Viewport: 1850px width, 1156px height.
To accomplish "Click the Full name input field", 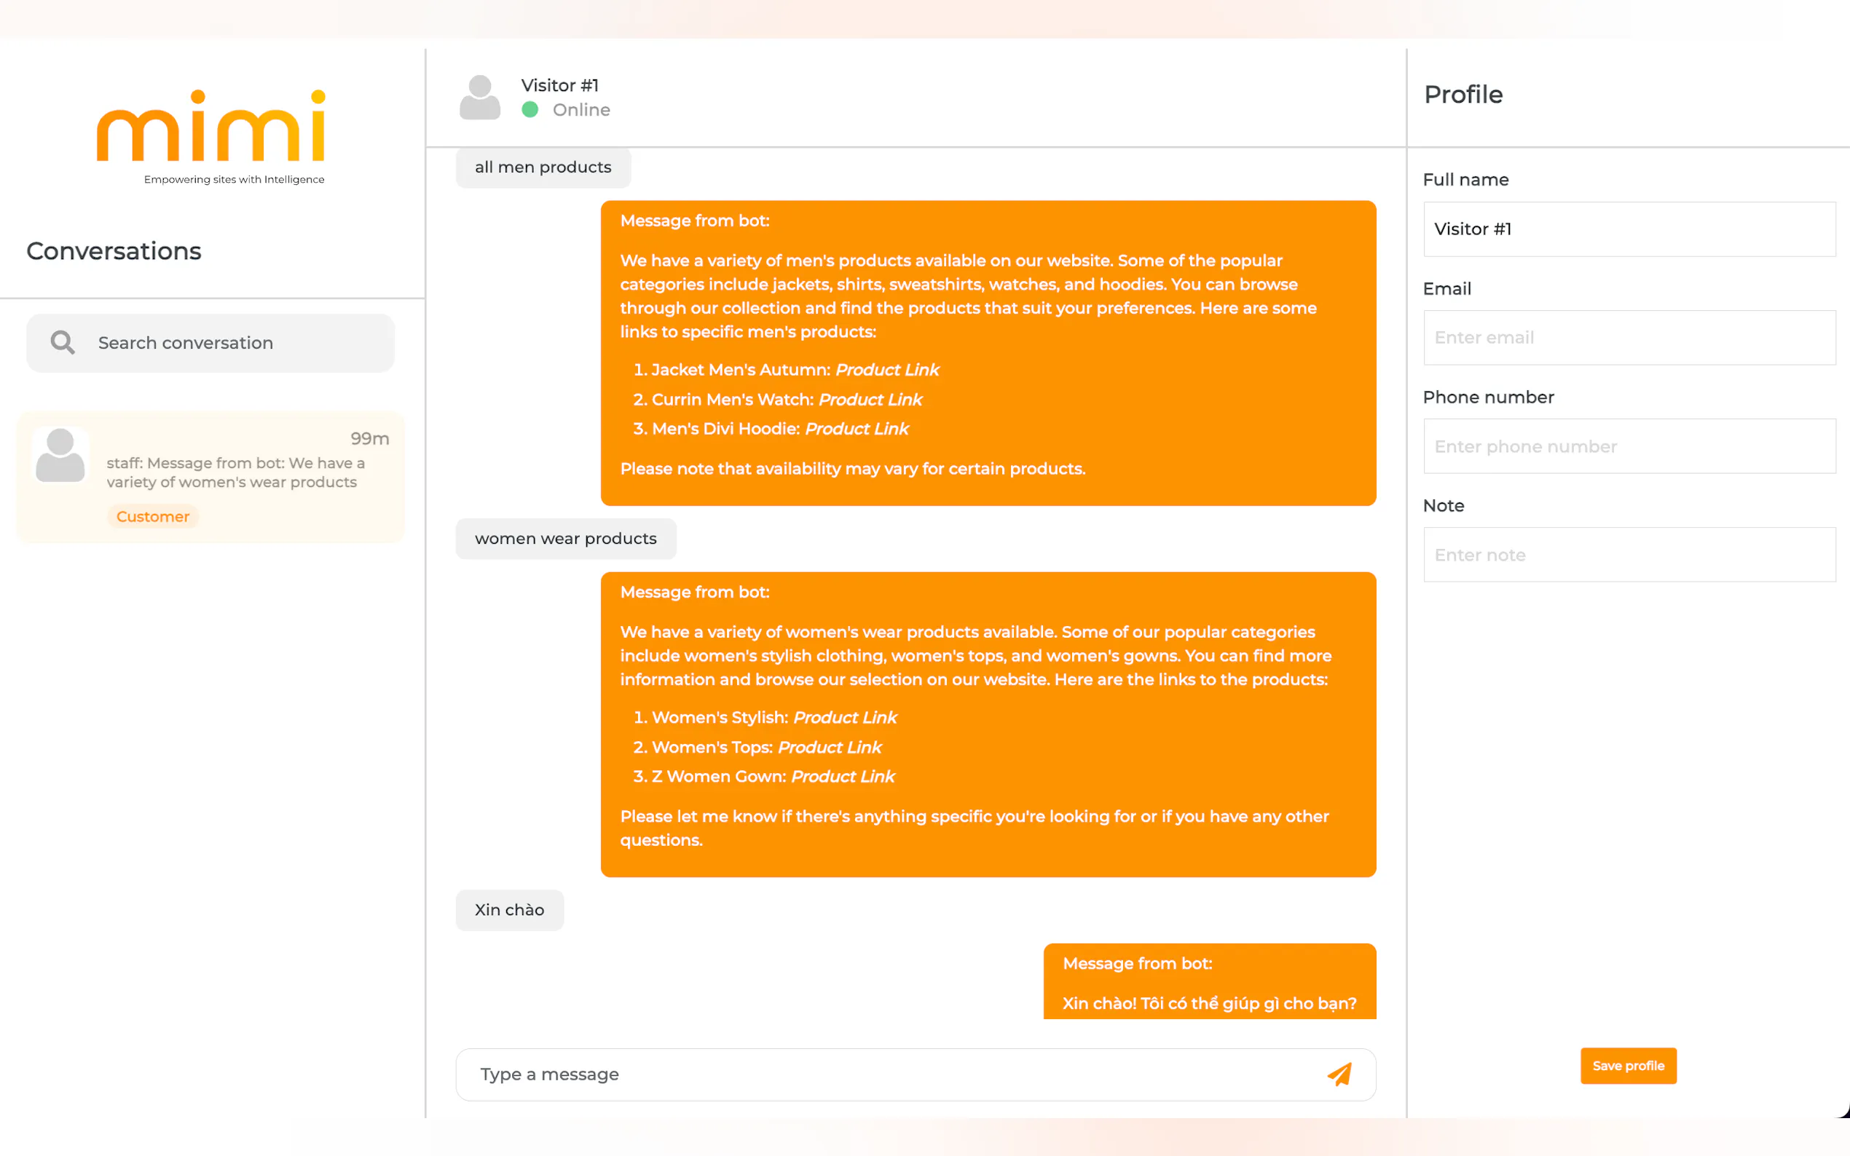I will click(1629, 229).
